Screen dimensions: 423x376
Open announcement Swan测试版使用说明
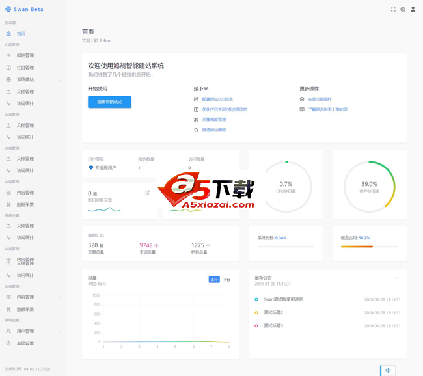284,299
